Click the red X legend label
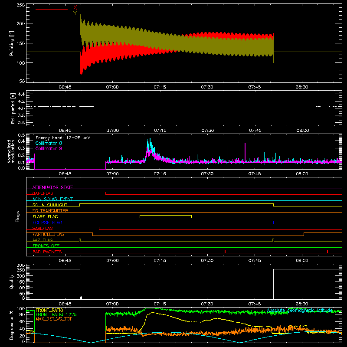Screen dimensions: 347x347 (x=75, y=8)
